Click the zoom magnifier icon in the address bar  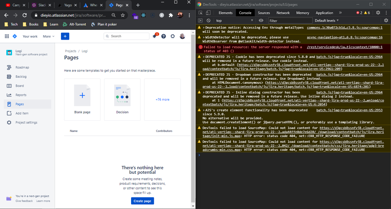tap(114, 15)
